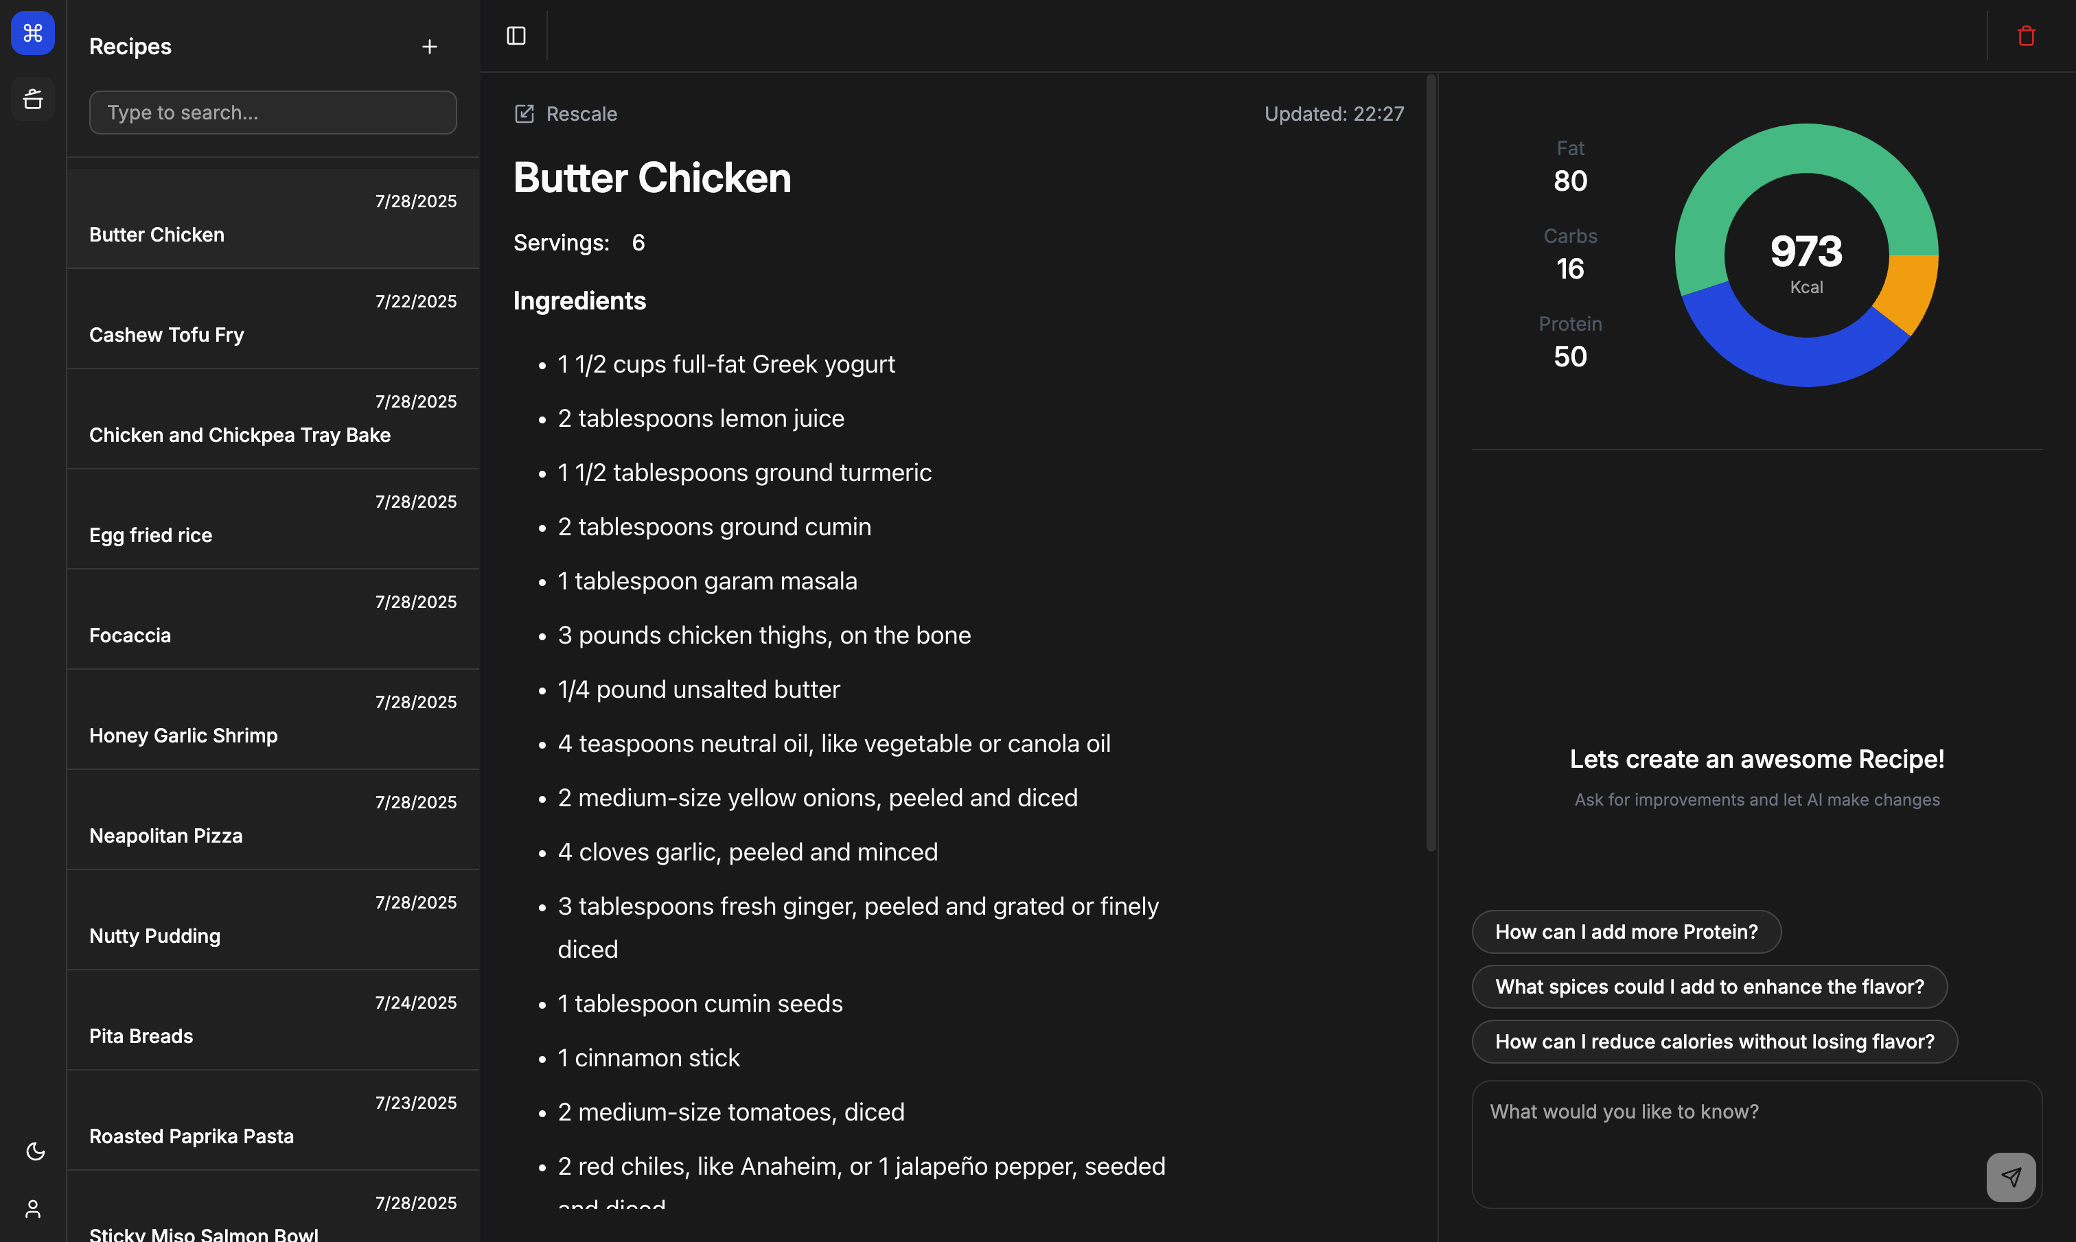
Task: Click the Rescale edit icon
Action: (524, 114)
